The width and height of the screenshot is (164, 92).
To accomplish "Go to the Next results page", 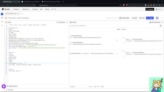I will click(x=102, y=87).
